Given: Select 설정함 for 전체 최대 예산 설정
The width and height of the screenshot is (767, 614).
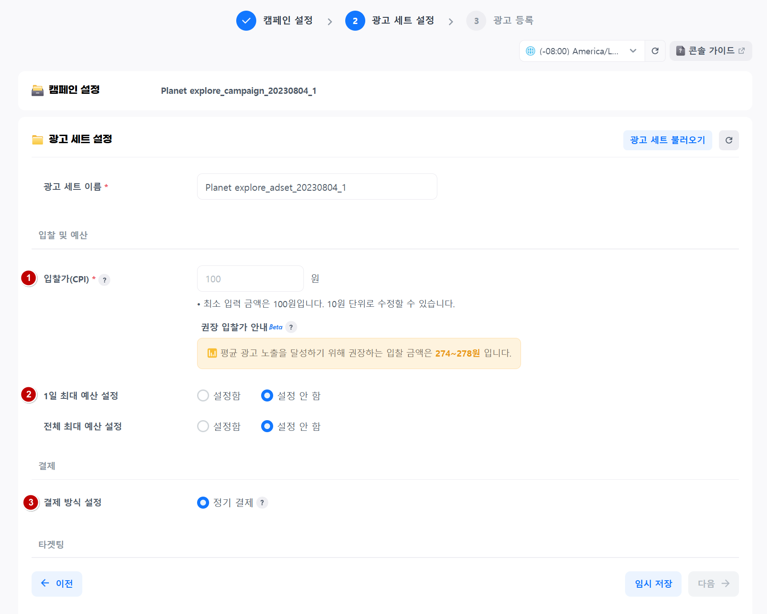Looking at the screenshot, I should point(203,426).
